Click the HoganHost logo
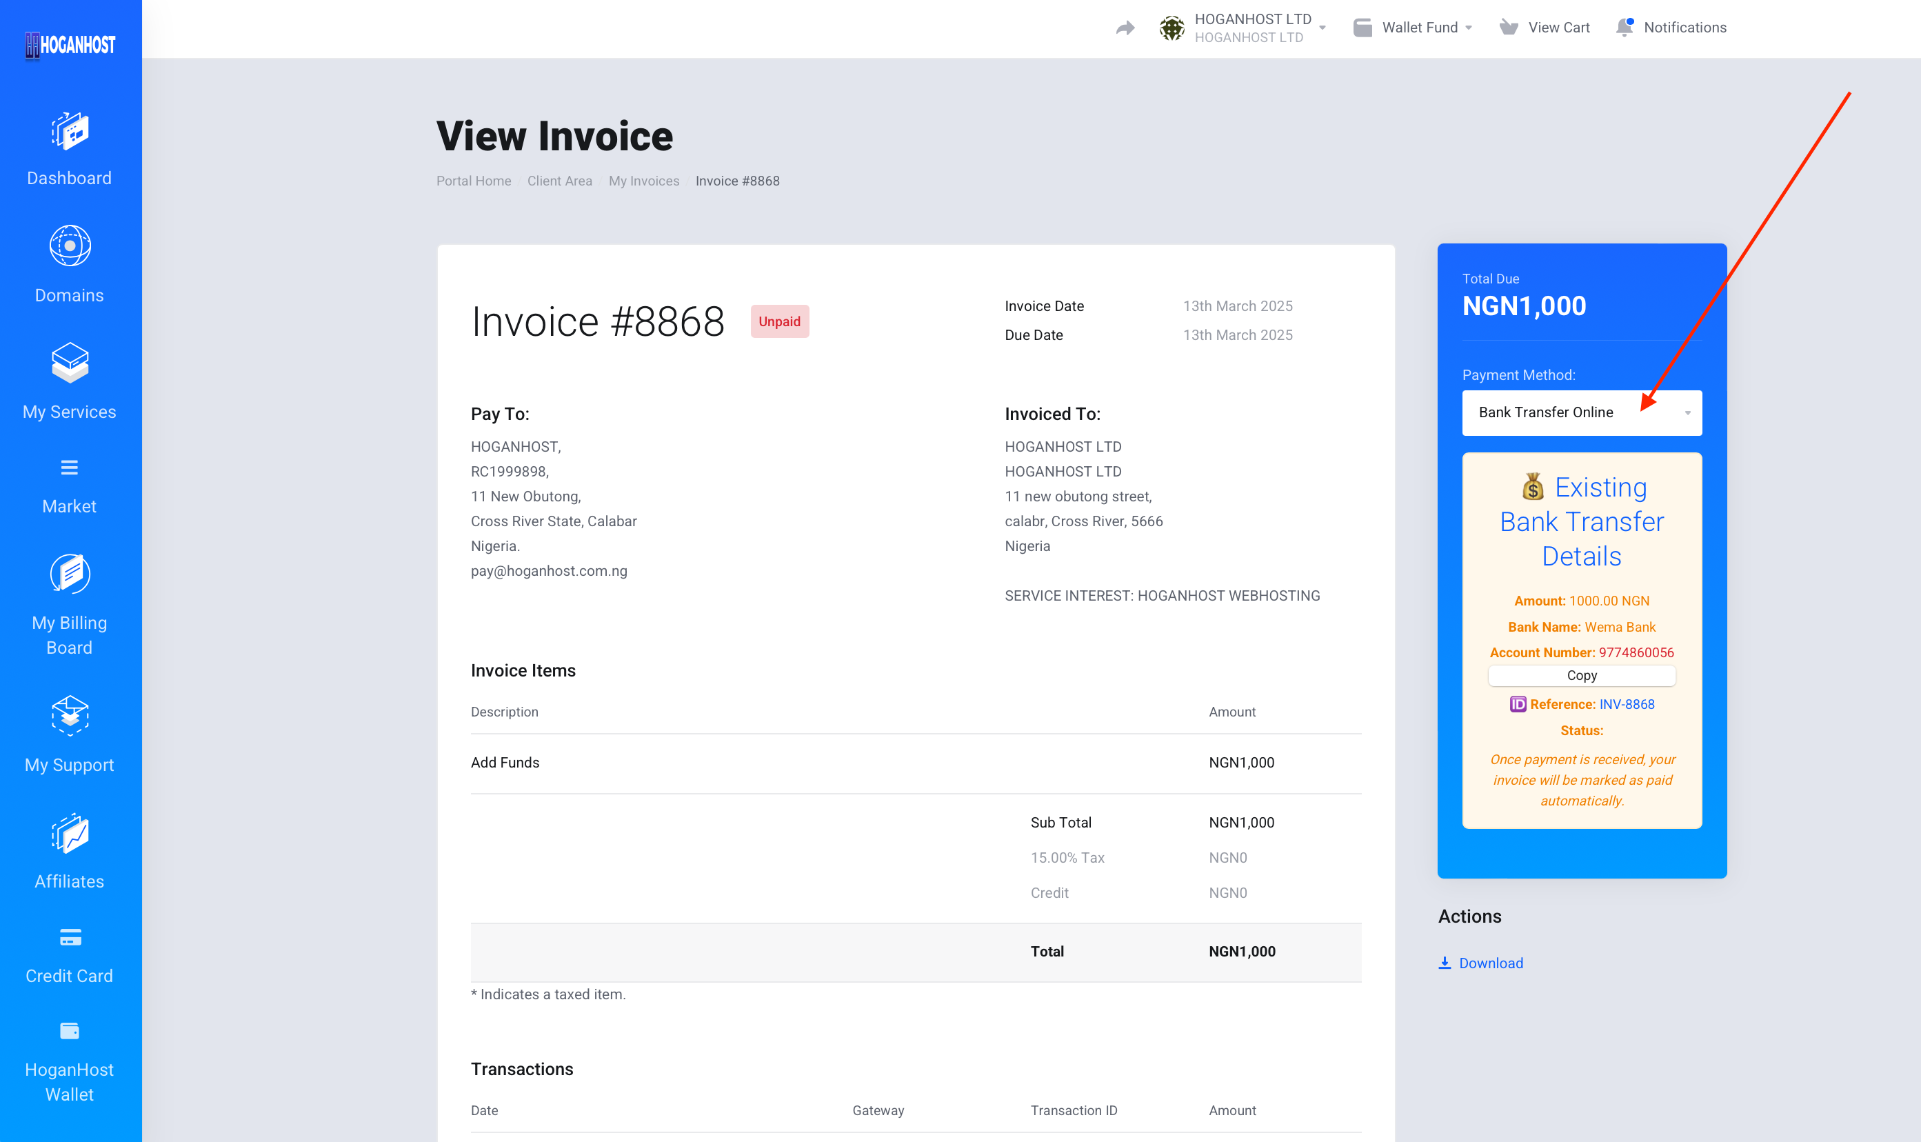The height and width of the screenshot is (1142, 1921). point(70,45)
